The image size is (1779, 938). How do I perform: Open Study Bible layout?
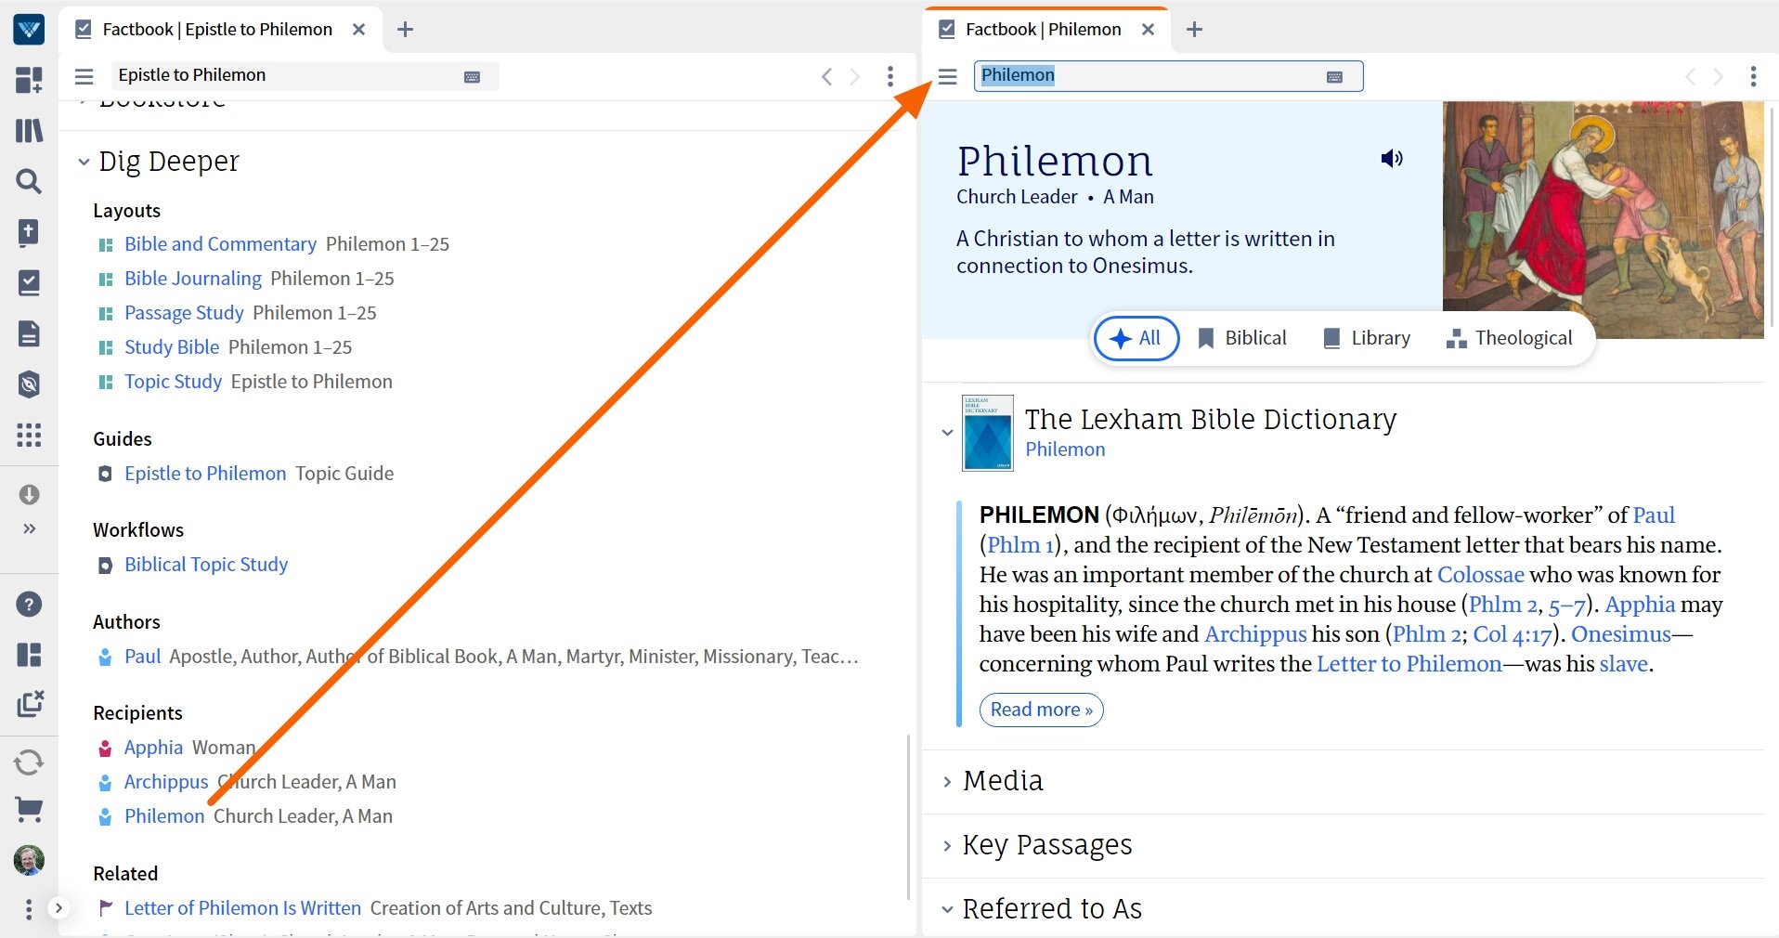[x=172, y=347]
